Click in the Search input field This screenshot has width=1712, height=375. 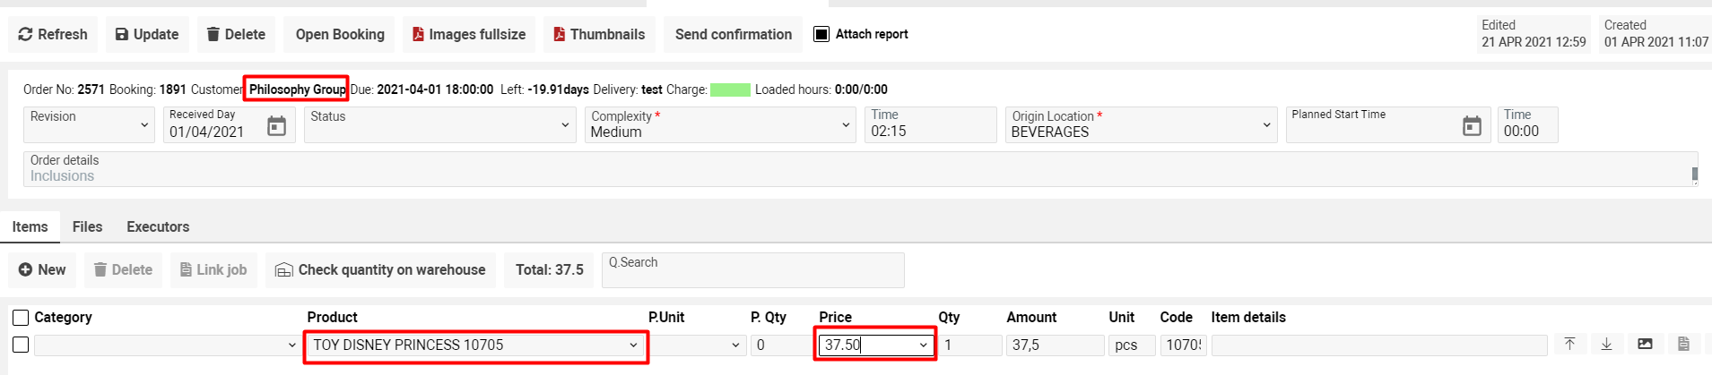pyautogui.click(x=753, y=270)
